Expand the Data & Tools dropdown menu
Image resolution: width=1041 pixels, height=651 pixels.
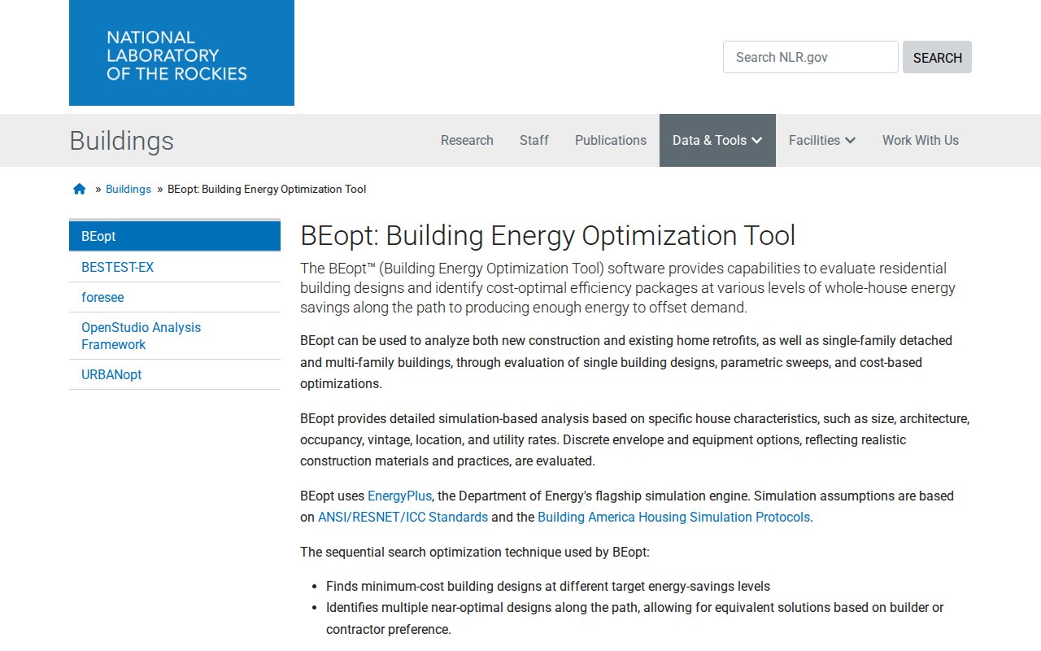click(x=717, y=140)
